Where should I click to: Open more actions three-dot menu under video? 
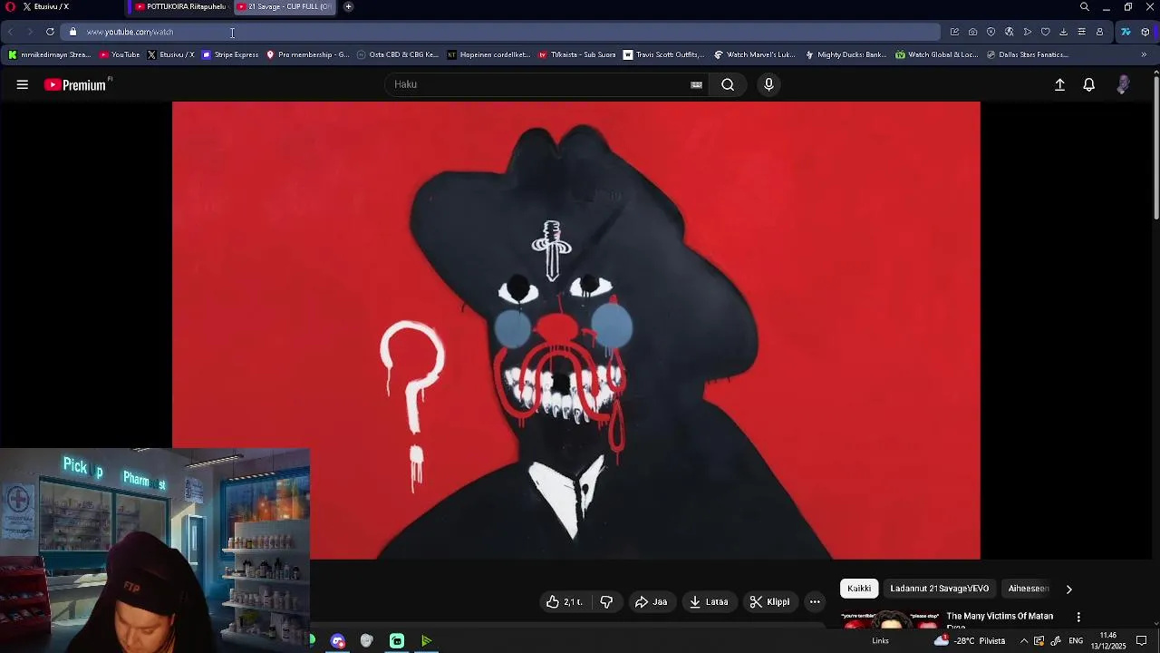pos(815,602)
